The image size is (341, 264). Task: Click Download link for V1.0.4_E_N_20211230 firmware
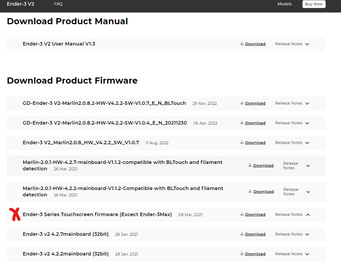coord(255,123)
